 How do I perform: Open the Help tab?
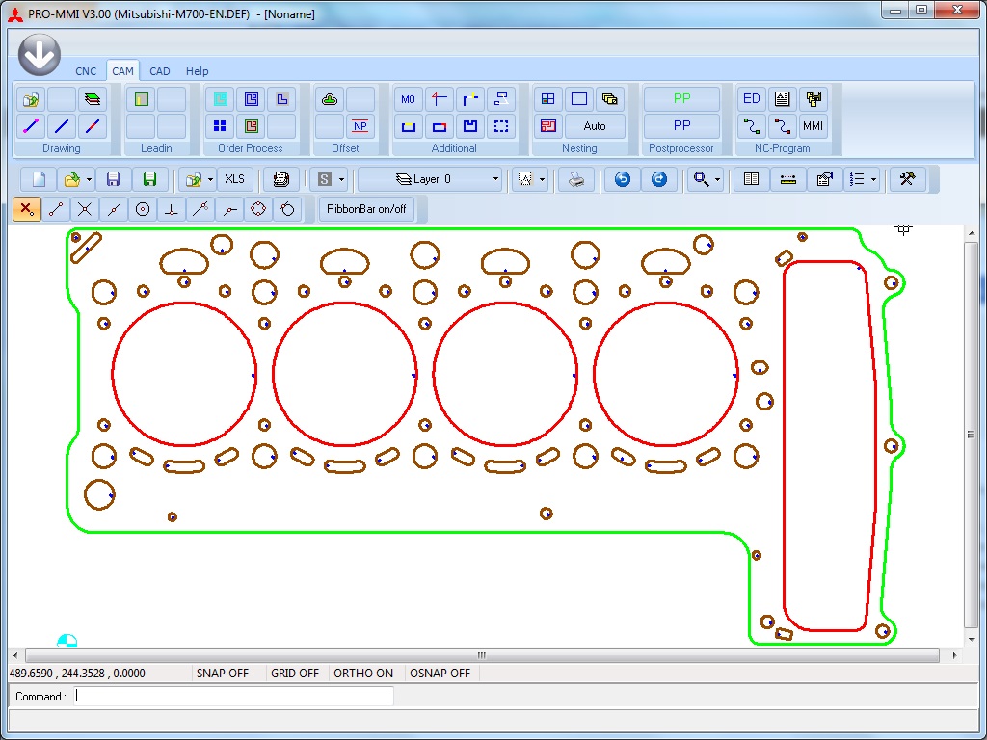pos(197,71)
